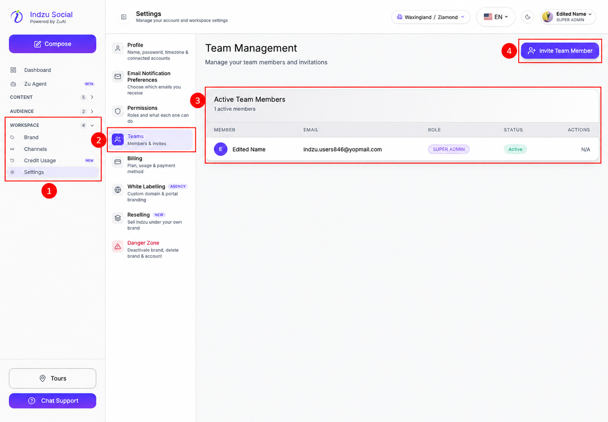This screenshot has width=608, height=422.
Task: Open Chat Support
Action: (x=53, y=401)
